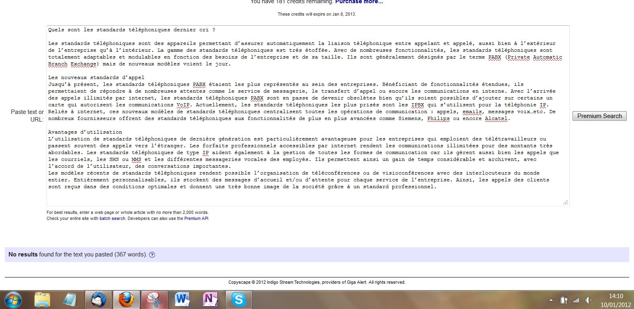Open OneNote from the taskbar
The image size is (634, 309).
click(210, 300)
